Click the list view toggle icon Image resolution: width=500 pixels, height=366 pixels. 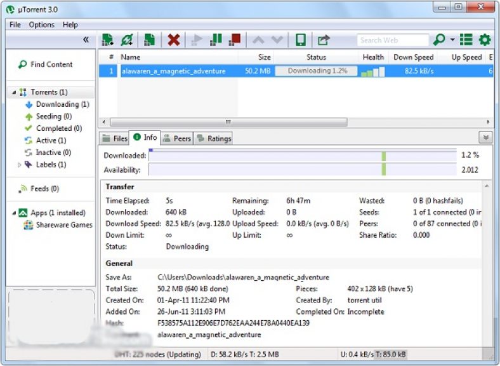[x=466, y=40]
